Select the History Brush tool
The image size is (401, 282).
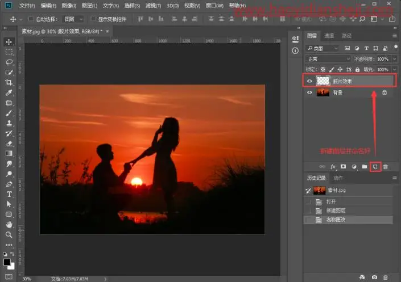coord(9,133)
